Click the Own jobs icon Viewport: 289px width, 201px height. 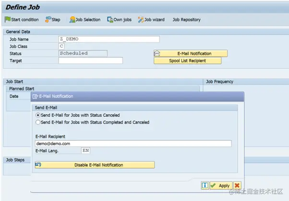(110, 20)
